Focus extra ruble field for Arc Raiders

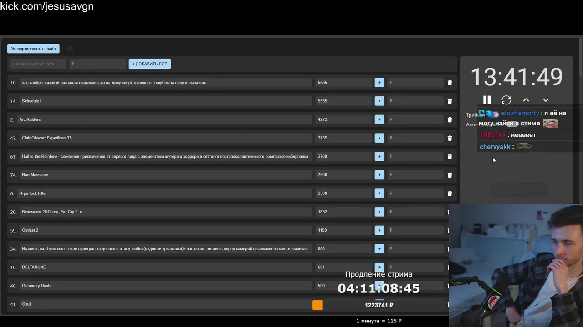click(x=415, y=119)
